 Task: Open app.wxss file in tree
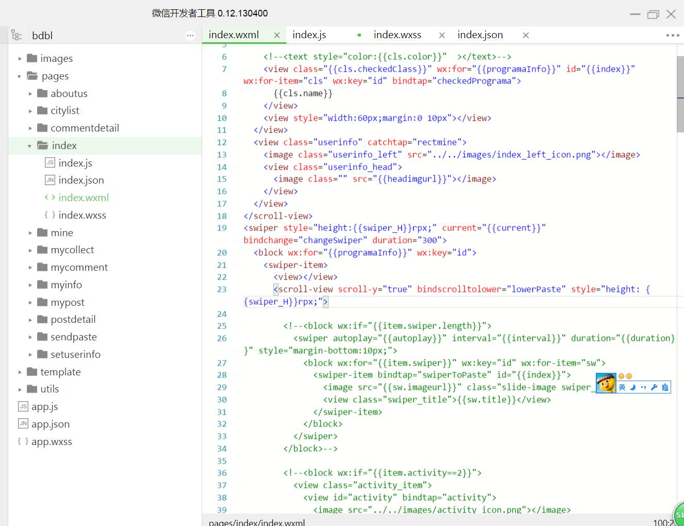click(52, 442)
